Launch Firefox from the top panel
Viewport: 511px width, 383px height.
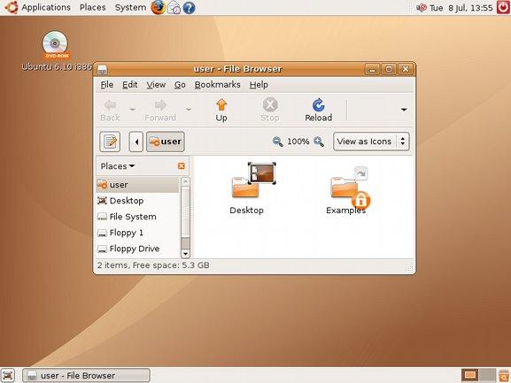coord(158,7)
